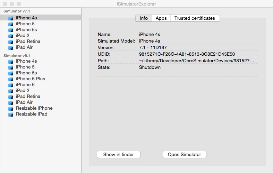Click the simulator icon beside iPad Air v7.1

tap(11, 48)
